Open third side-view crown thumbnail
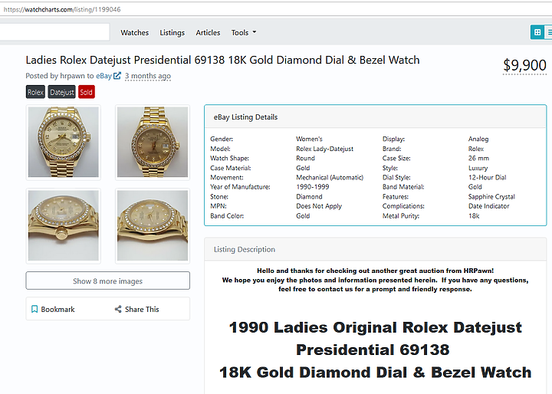This screenshot has width=552, height=394. pos(64,225)
